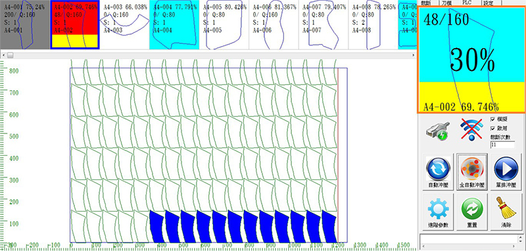526x251 pixels.
Task: Click the crossed-out WiFi icon
Action: point(471,129)
